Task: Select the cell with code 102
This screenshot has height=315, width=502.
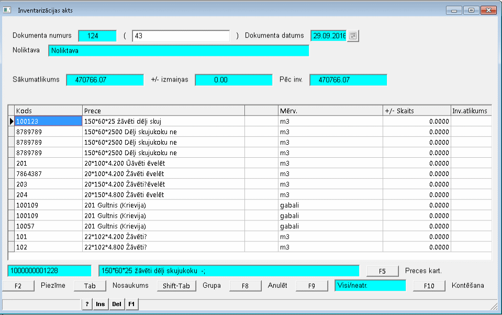Action: (x=48, y=247)
